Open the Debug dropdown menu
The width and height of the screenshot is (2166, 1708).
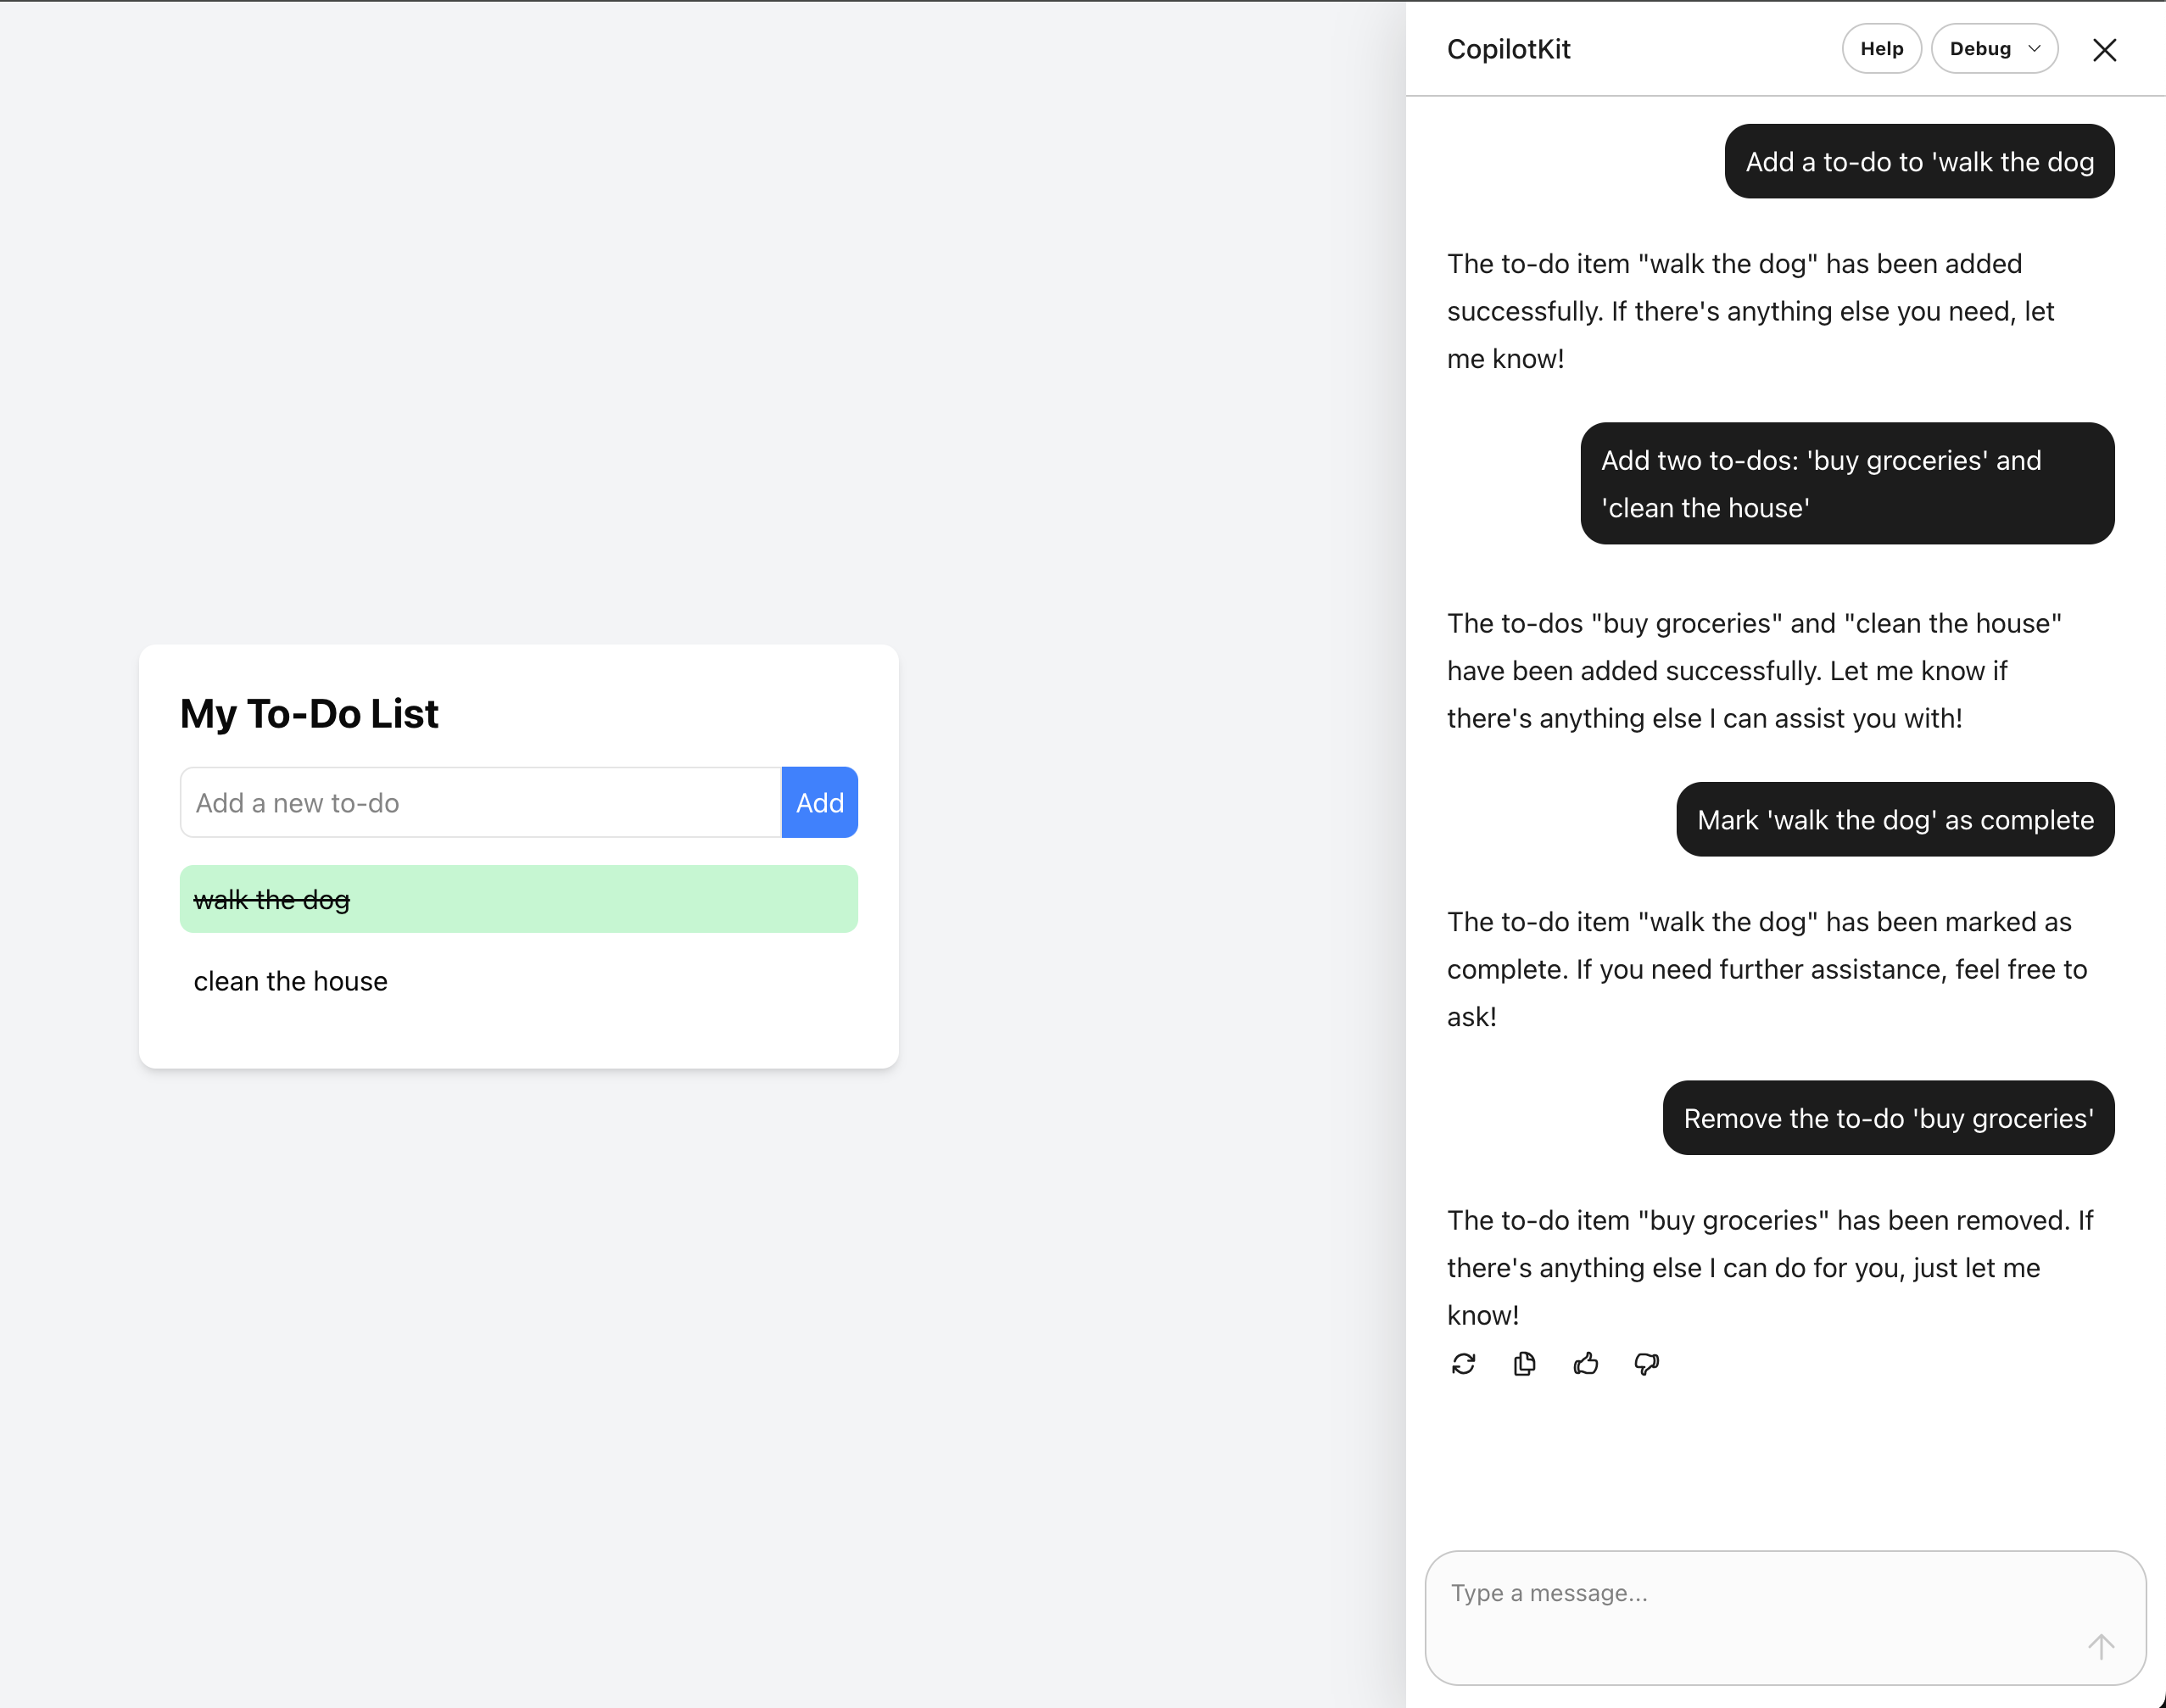click(1994, 49)
